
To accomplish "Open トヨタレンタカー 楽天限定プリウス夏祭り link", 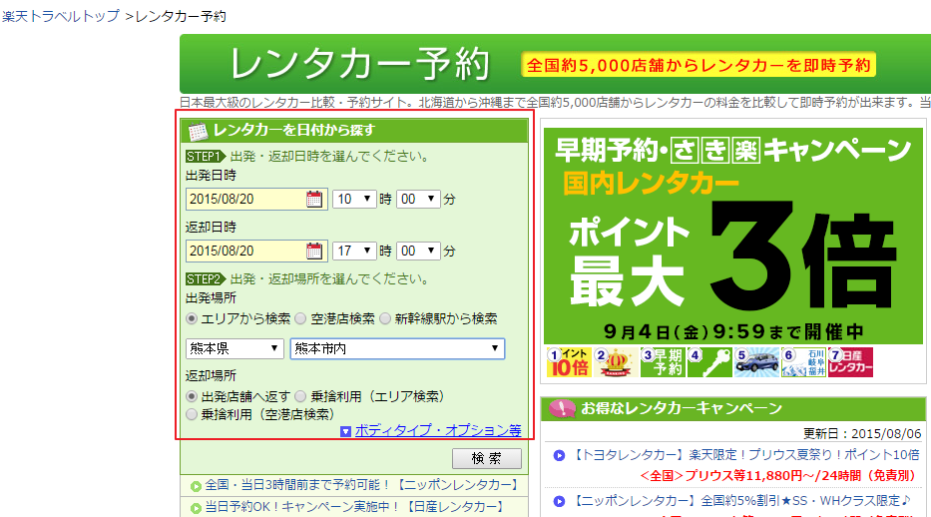I will pyautogui.click(x=745, y=455).
